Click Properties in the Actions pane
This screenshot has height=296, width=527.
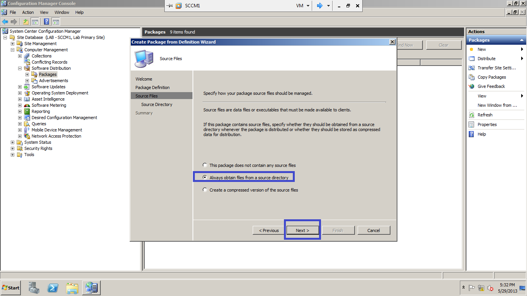tap(487, 124)
